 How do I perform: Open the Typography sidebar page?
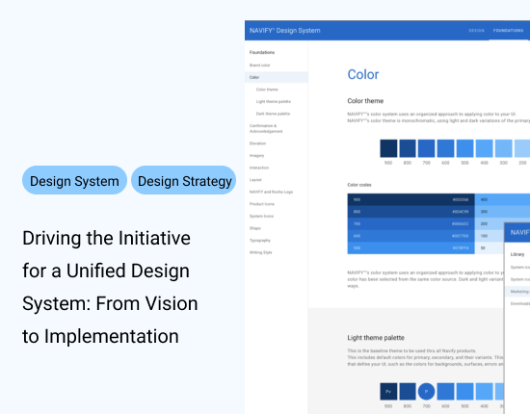260,241
